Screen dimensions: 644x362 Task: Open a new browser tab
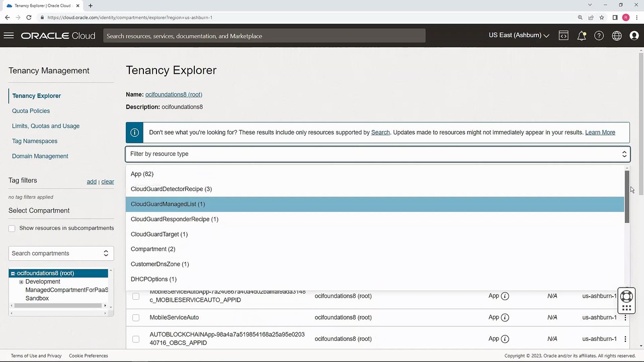91,6
